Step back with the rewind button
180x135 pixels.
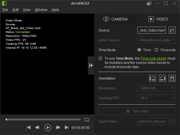(37, 127)
